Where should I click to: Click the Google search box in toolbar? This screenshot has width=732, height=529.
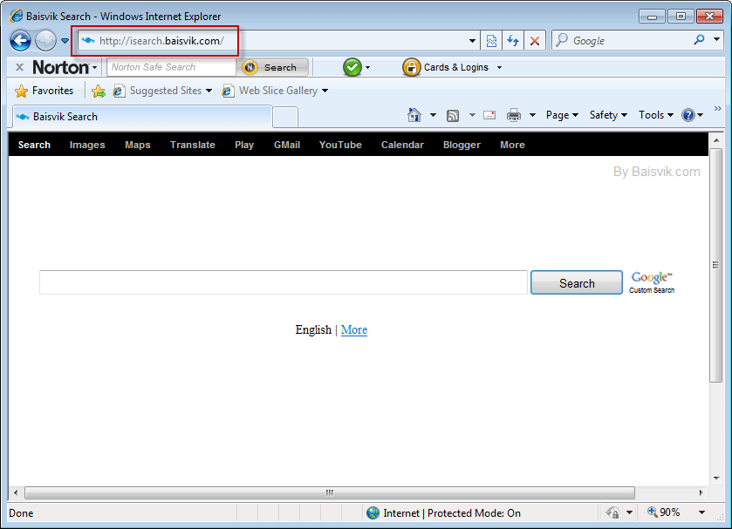coord(621,41)
